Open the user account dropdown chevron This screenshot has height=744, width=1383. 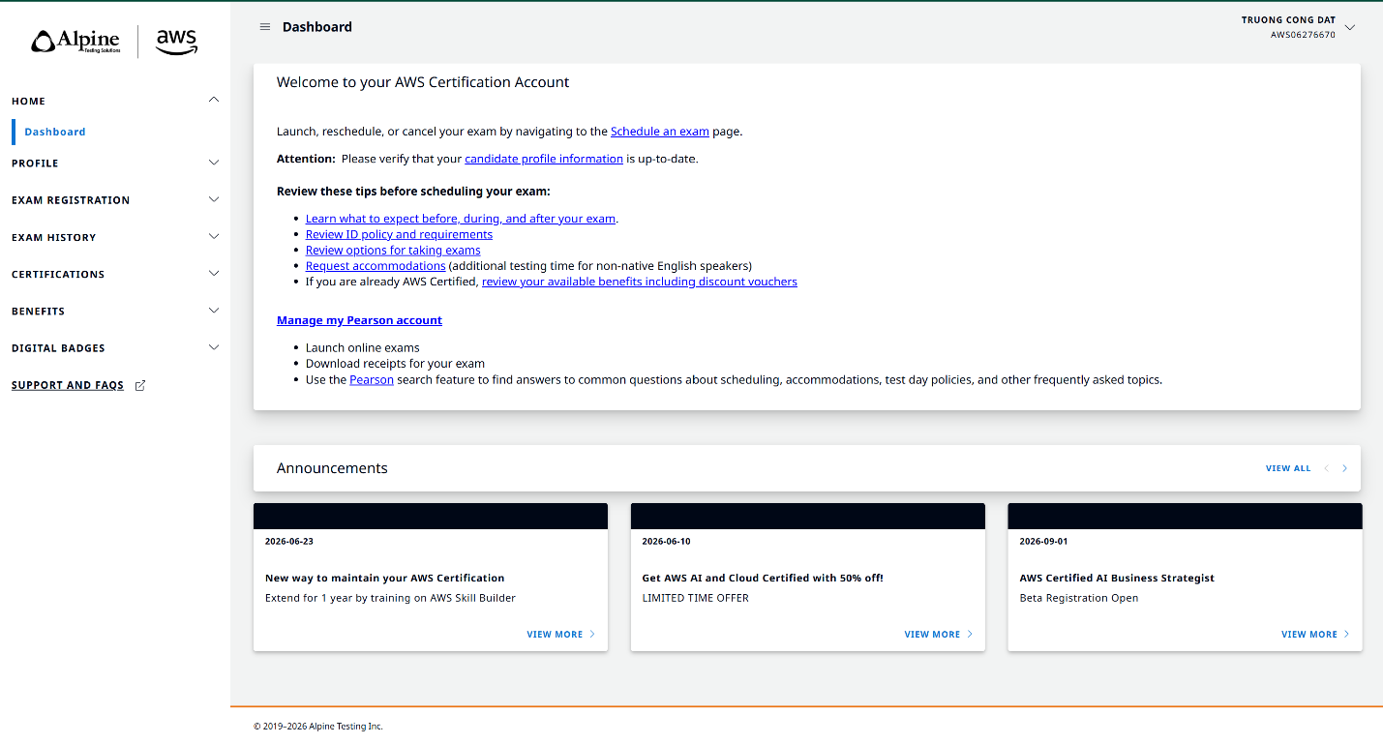(x=1350, y=27)
